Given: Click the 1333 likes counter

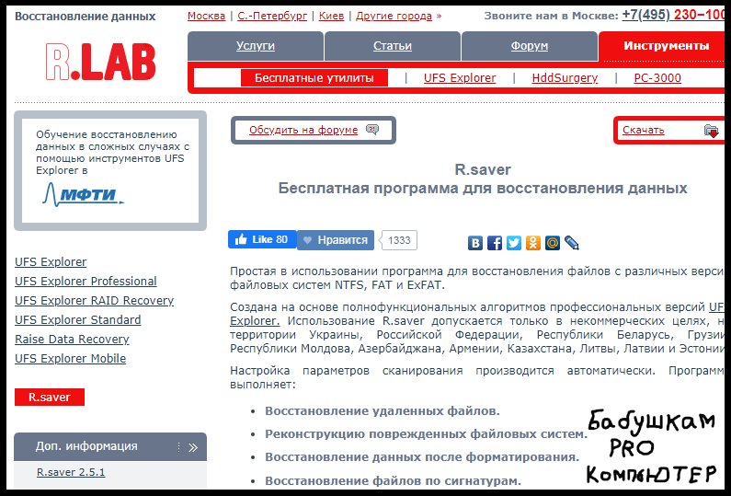Looking at the screenshot, I should (x=399, y=240).
